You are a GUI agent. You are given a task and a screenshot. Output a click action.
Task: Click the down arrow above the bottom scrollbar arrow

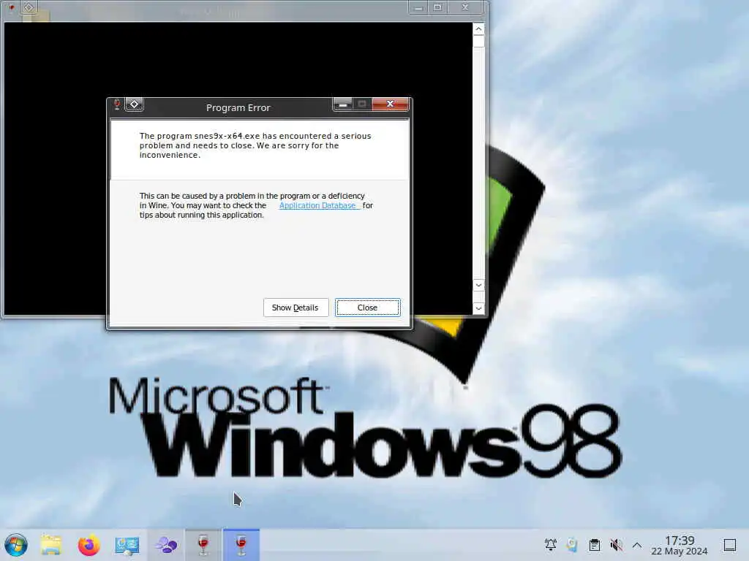[478, 286]
